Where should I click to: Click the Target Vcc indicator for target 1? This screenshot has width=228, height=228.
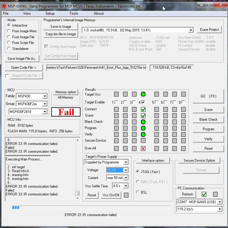116,94
